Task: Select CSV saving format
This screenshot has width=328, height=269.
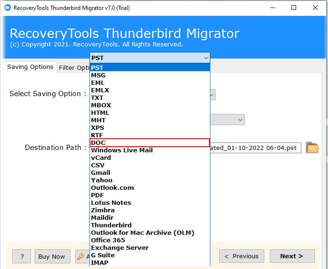Action: (150, 165)
